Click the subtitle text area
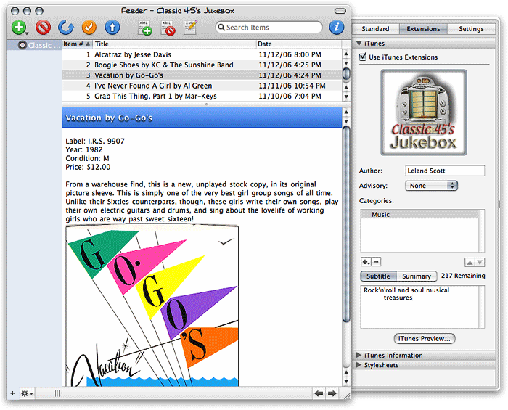Image resolution: width=508 pixels, height=410 pixels. point(422,307)
